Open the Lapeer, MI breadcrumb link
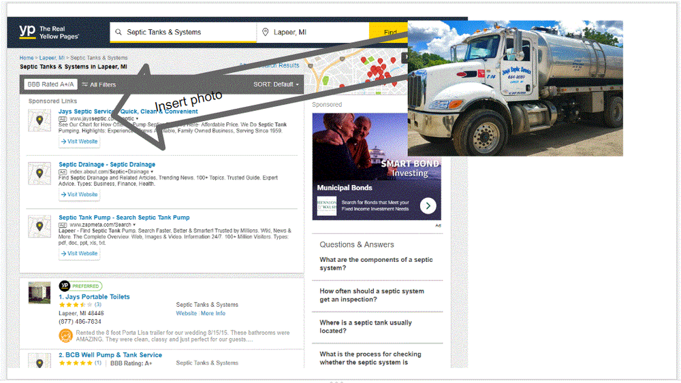Screen dimensions: 681x383 52,58
